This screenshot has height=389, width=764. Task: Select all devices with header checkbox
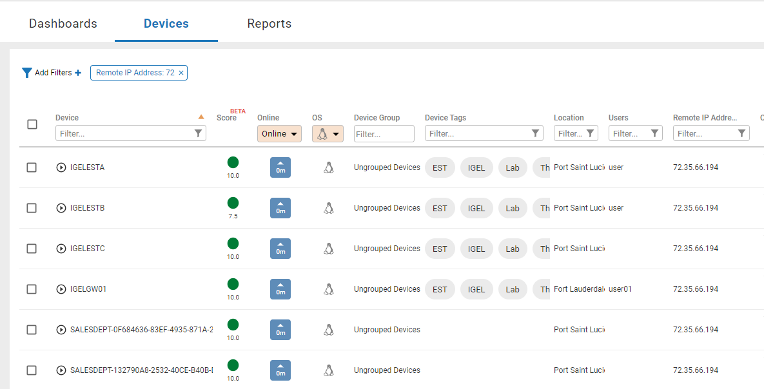coord(32,124)
